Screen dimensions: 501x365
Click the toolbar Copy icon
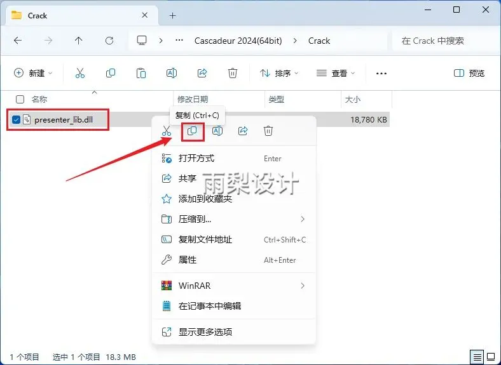111,74
